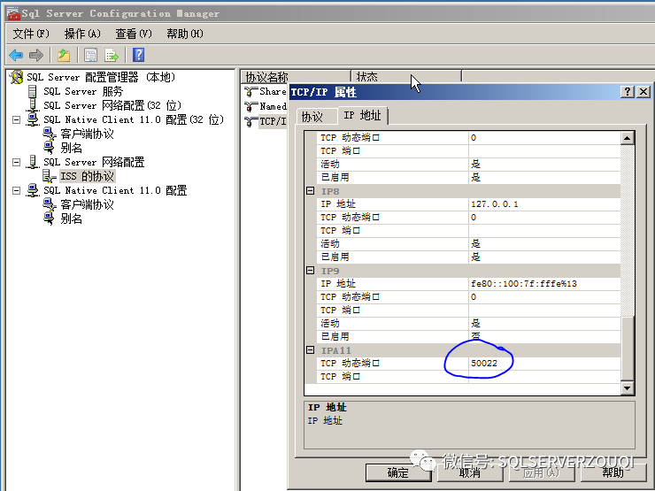The image size is (655, 491).
Task: Click the 确定 button
Action: tap(397, 472)
